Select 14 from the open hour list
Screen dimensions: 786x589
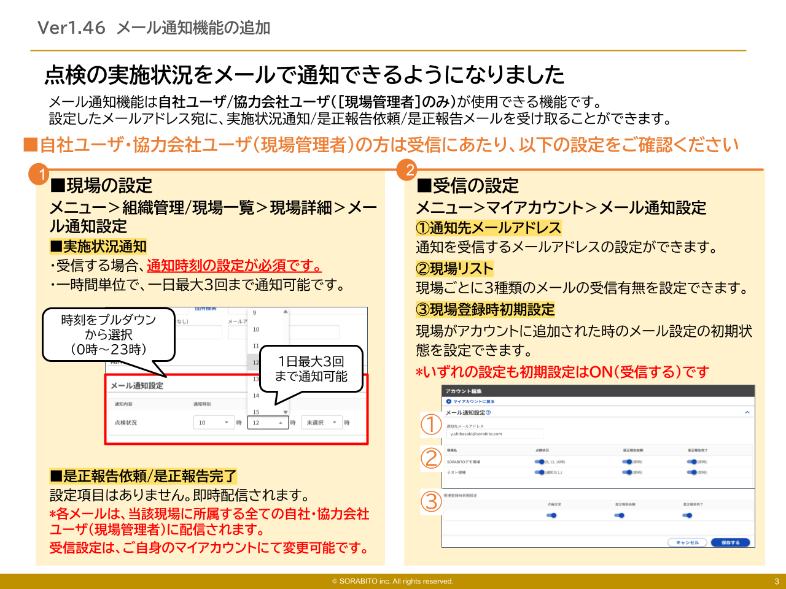(256, 396)
